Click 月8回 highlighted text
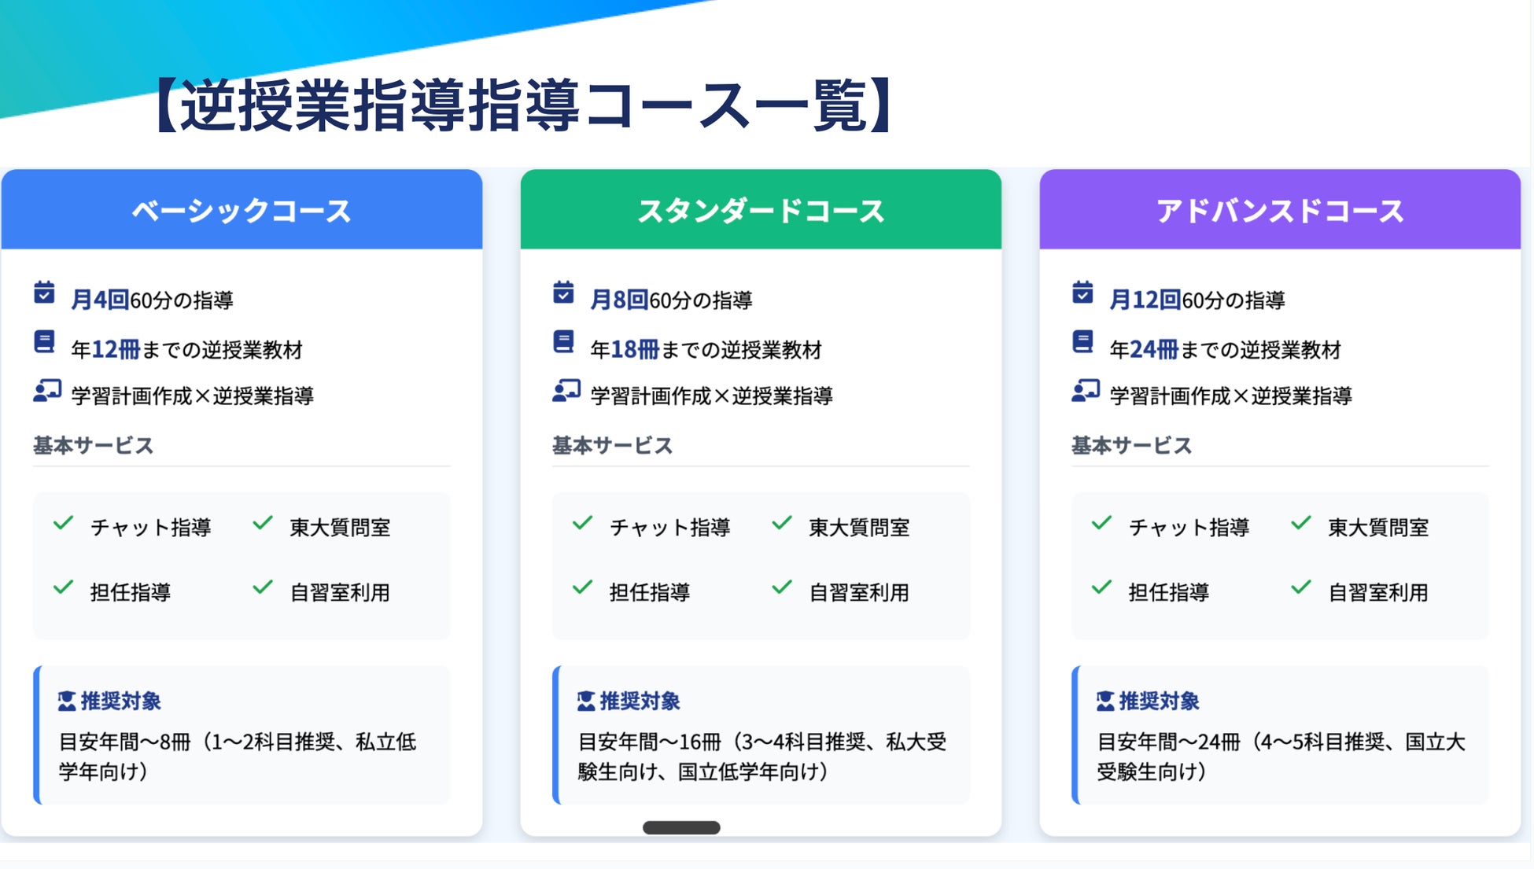The image size is (1534, 869). (619, 300)
